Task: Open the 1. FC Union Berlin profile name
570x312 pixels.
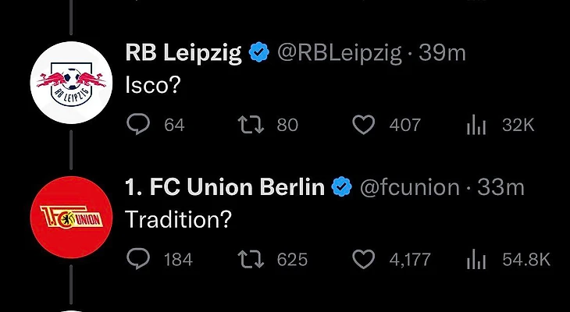Action: (x=225, y=187)
